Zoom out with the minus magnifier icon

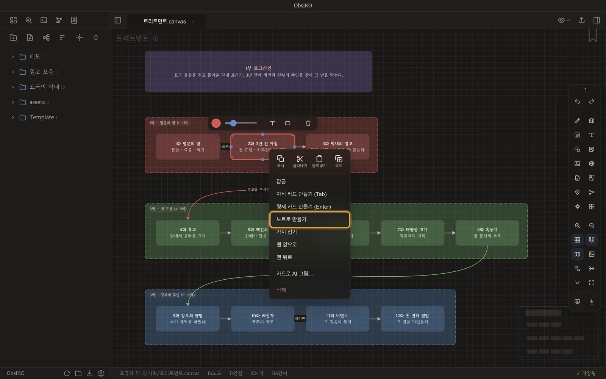click(592, 226)
